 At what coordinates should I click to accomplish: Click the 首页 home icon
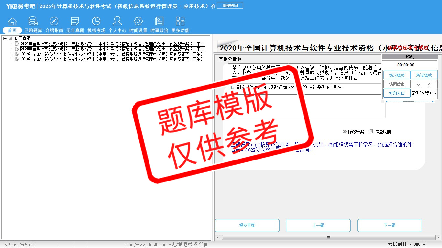click(12, 22)
